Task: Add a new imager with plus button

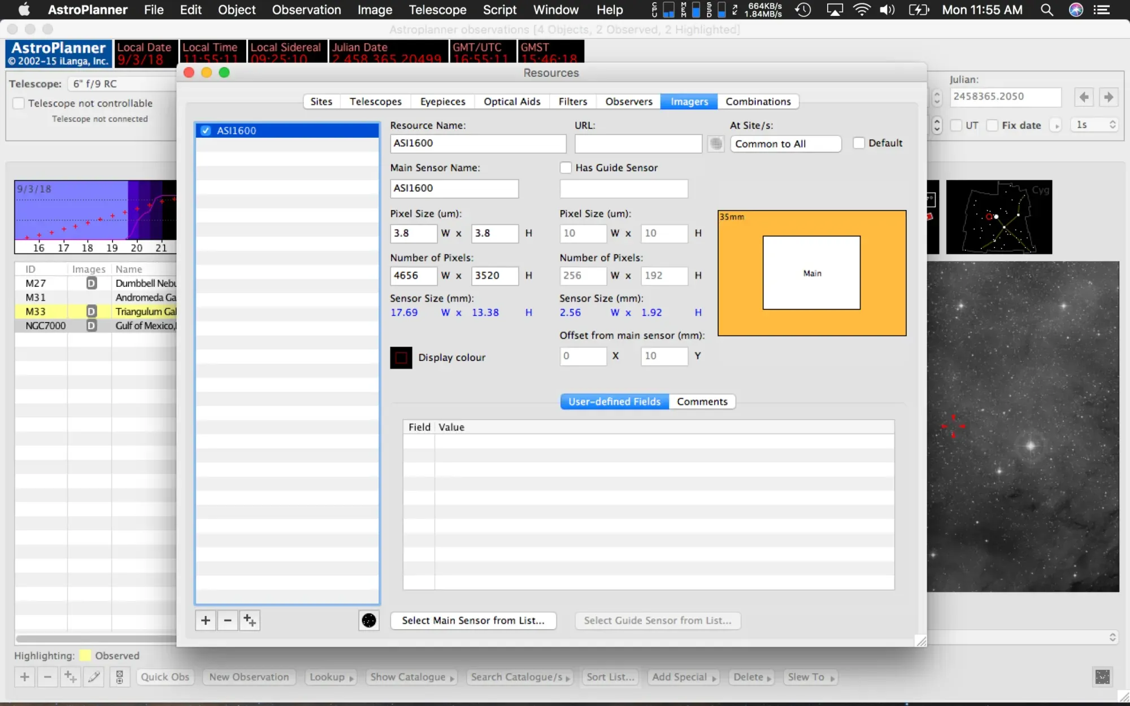Action: click(x=206, y=620)
